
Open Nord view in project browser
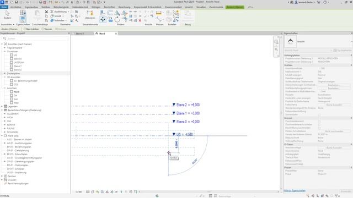coord(17,92)
